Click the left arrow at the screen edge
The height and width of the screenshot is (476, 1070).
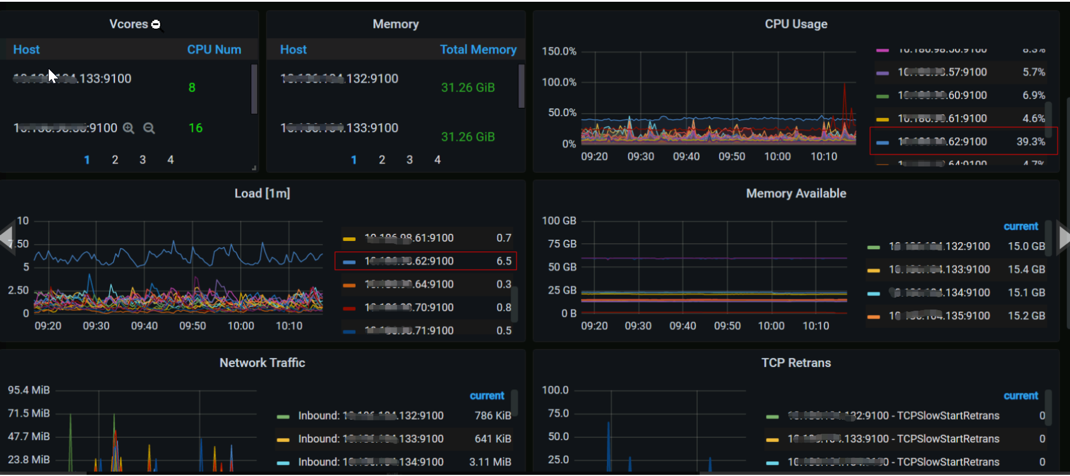(x=6, y=237)
